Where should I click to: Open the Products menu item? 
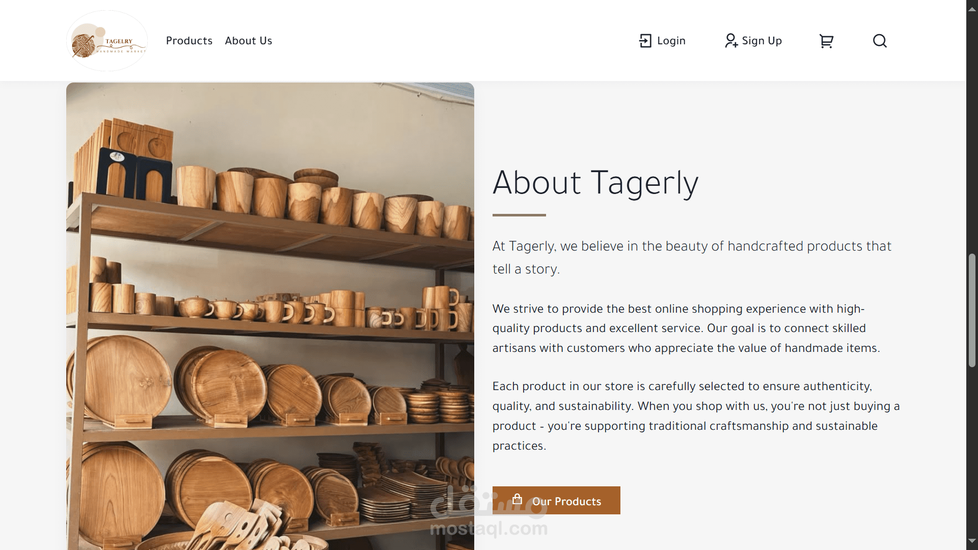tap(189, 41)
